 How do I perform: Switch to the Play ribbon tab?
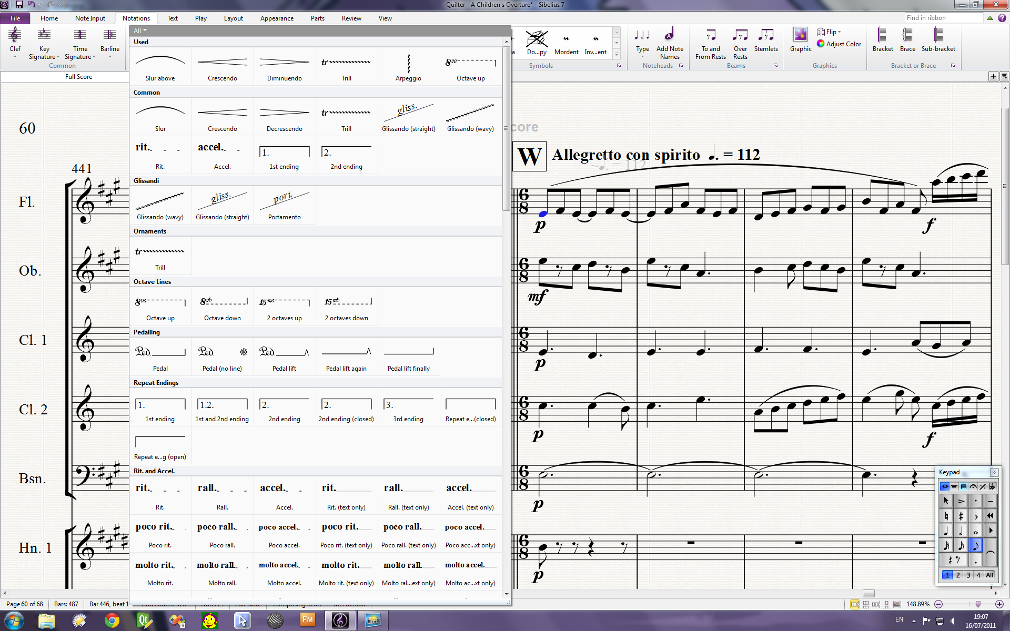click(200, 18)
